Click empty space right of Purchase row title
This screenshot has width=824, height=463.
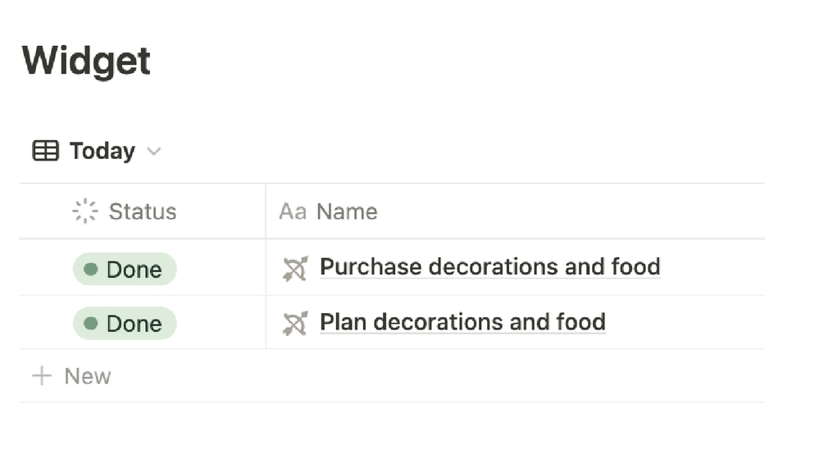click(x=712, y=268)
